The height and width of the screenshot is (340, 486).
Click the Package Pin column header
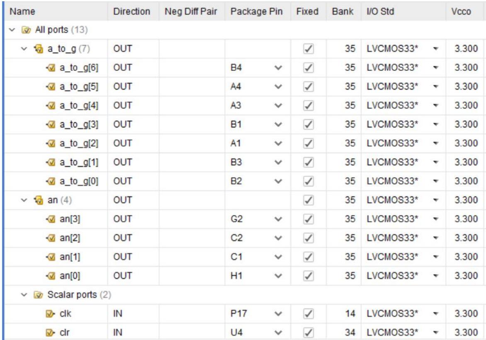click(256, 12)
